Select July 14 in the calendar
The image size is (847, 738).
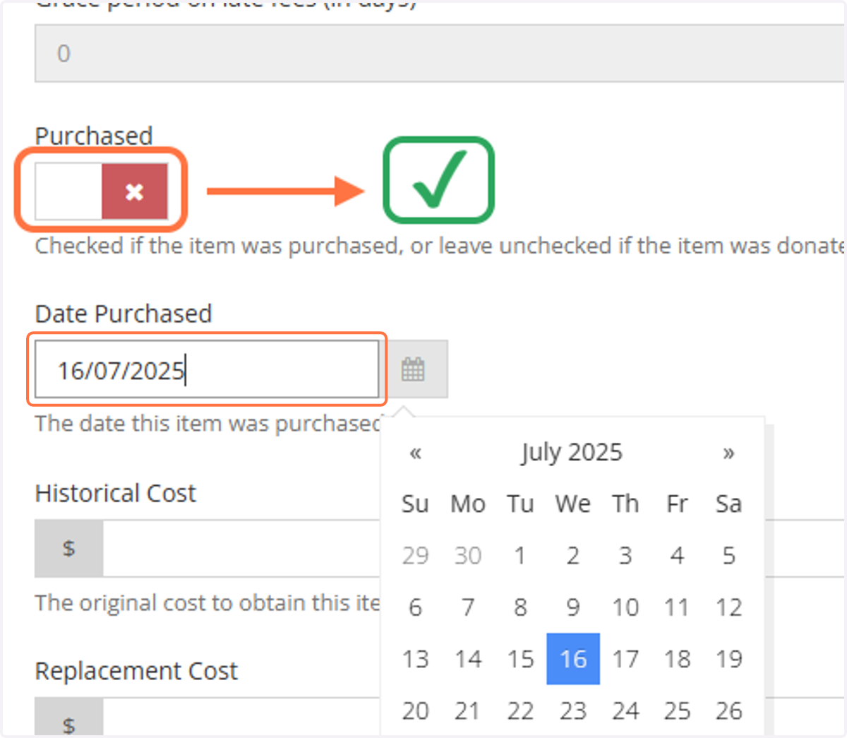[x=468, y=659]
